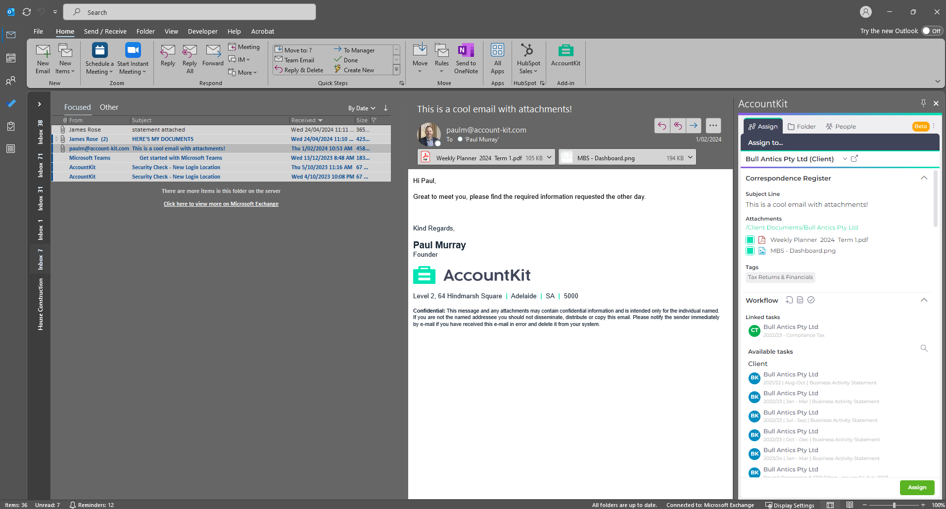Open HubSpot Sales menu
This screenshot has width=946, height=509.
click(x=528, y=58)
